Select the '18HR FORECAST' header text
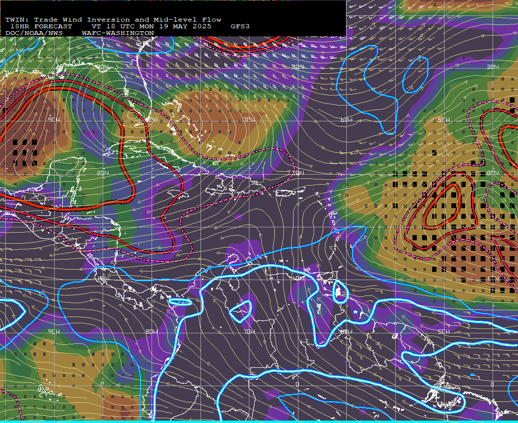The width and height of the screenshot is (518, 423). [41, 26]
